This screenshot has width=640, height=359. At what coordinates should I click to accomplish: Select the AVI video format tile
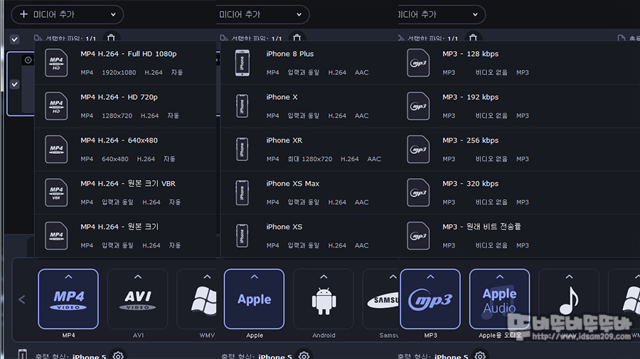(137, 299)
